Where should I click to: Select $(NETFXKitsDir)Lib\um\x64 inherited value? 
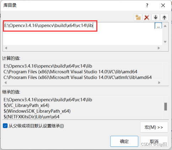[x=31, y=117]
